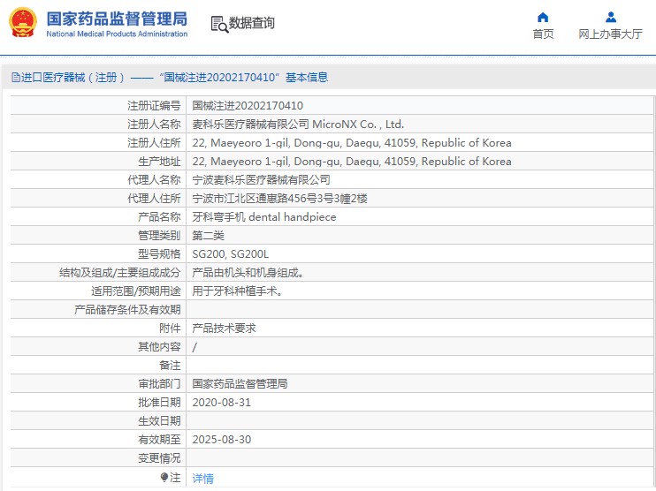Viewport: 656px width, 491px height.
Task: Click management class value 第二类
Action: click(x=208, y=235)
